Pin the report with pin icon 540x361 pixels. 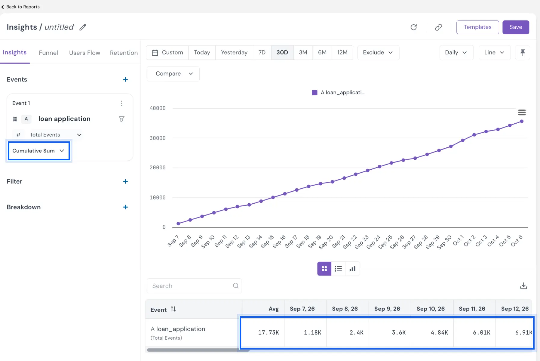(x=523, y=52)
